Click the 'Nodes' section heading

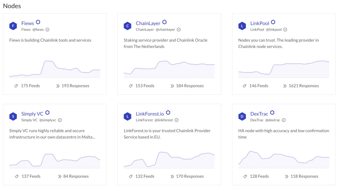[x=12, y=6]
